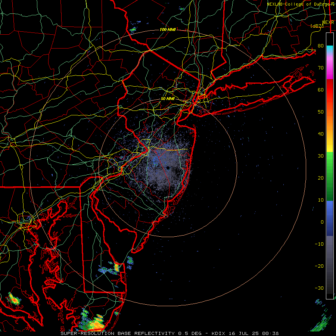Click the "30" value on the dBZ scale

click(321, 156)
